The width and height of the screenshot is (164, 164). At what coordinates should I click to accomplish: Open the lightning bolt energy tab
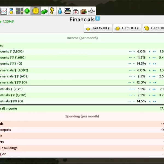point(52,11)
